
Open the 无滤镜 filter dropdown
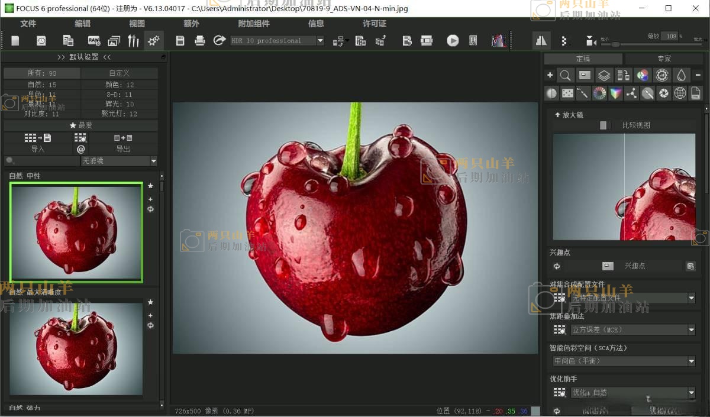click(154, 161)
